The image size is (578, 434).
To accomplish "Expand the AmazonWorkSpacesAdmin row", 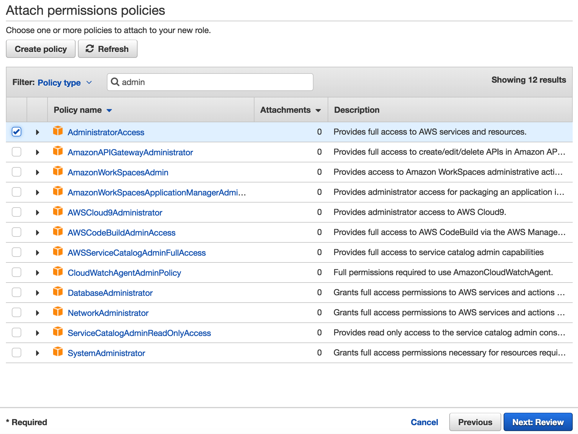I will [37, 172].
